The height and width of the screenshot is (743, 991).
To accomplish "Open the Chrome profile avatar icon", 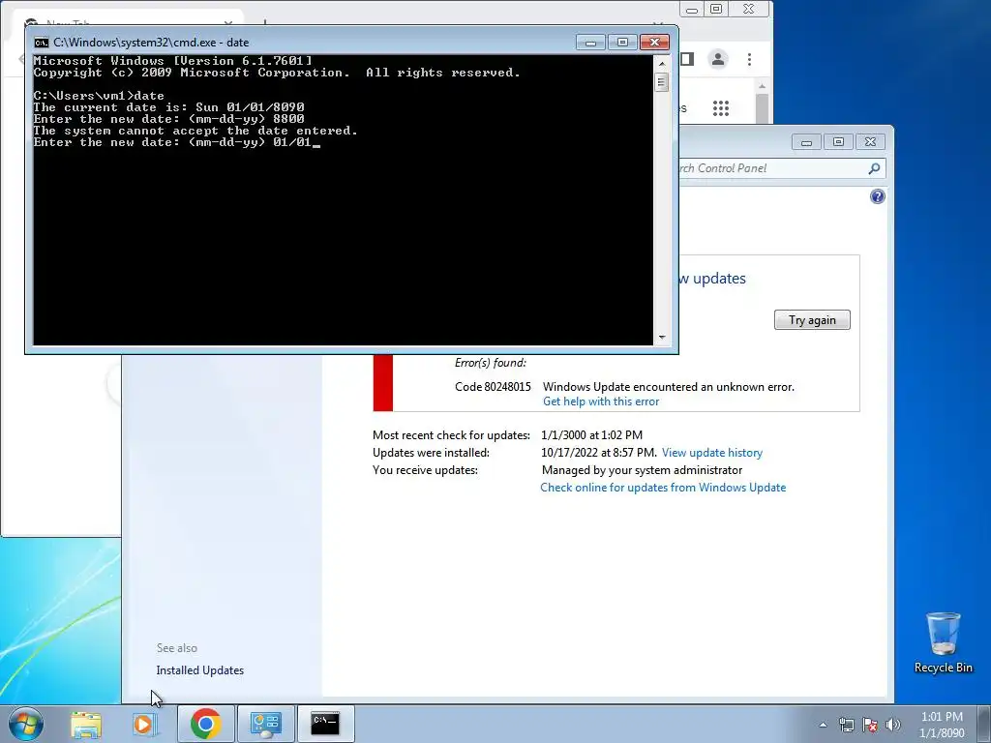I will 718,59.
